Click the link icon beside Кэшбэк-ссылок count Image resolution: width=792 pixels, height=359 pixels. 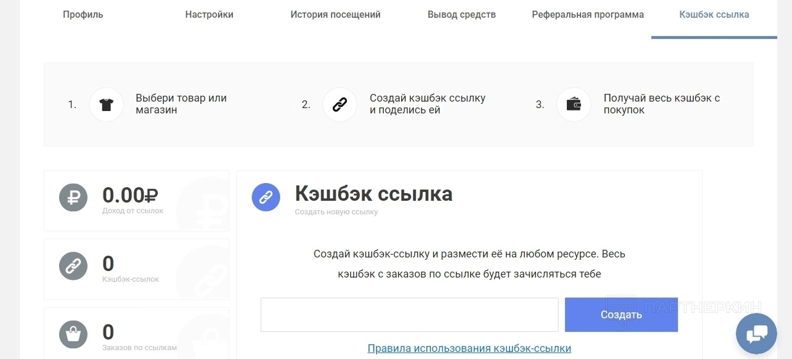(73, 266)
